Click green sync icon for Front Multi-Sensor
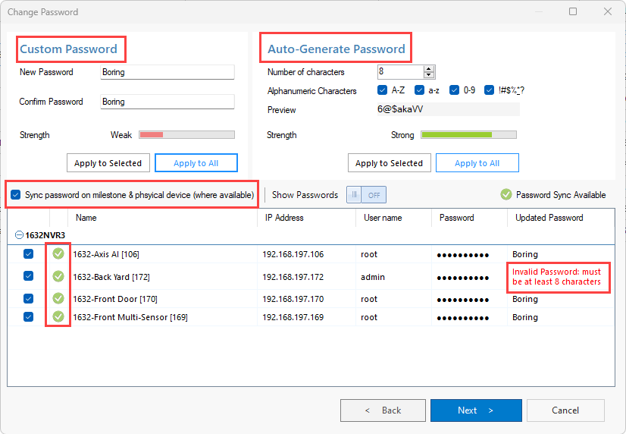The width and height of the screenshot is (626, 434). click(x=58, y=317)
